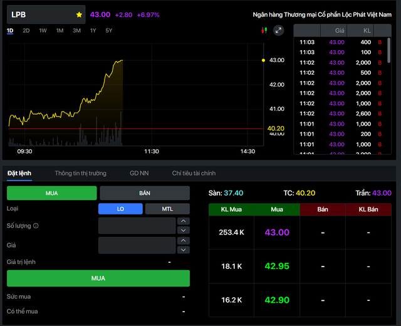The width and height of the screenshot is (401, 326).
Task: Pick floor price Sàn 37.40
Action: [x=226, y=193]
